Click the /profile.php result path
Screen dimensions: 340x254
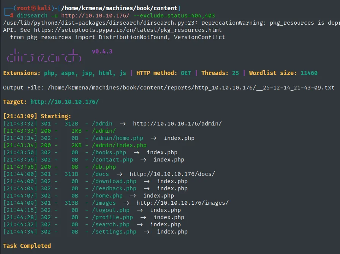coord(112,217)
